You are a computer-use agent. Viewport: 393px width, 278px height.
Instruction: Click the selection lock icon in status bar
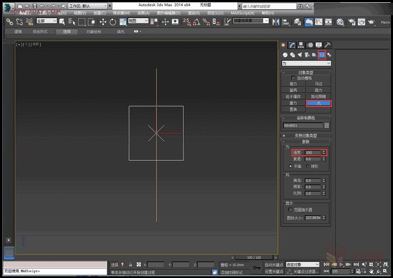point(131,265)
